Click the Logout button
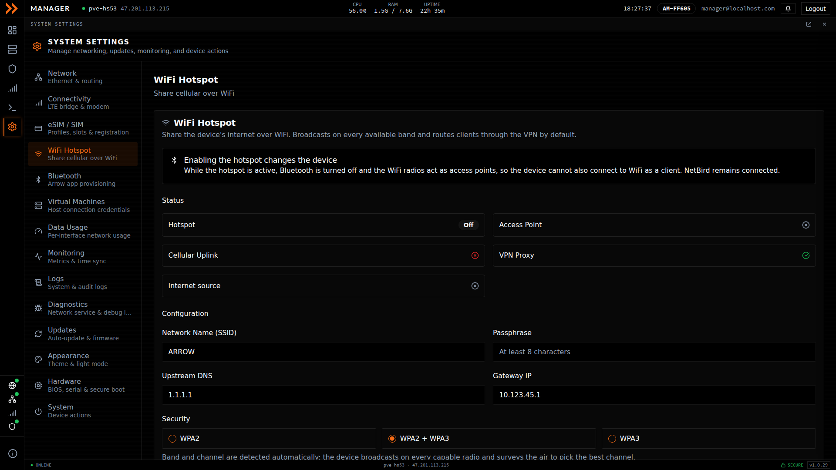This screenshot has width=836, height=470. 816,8
